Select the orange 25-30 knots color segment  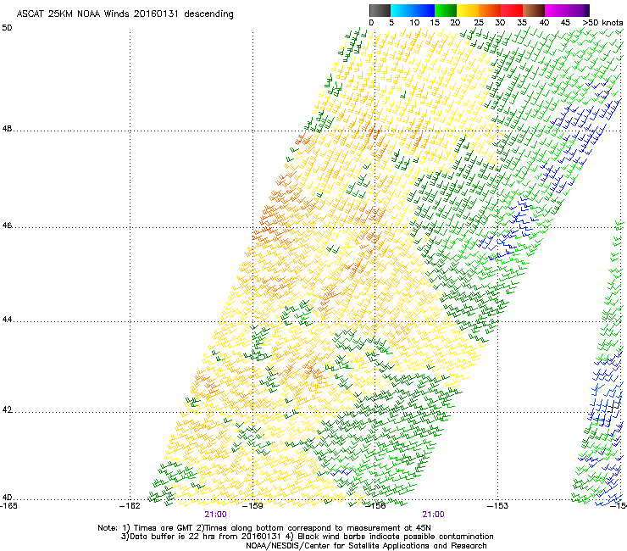[x=490, y=10]
